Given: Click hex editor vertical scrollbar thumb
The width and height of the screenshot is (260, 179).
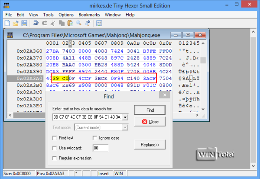Looking at the screenshot, I should (203, 60).
